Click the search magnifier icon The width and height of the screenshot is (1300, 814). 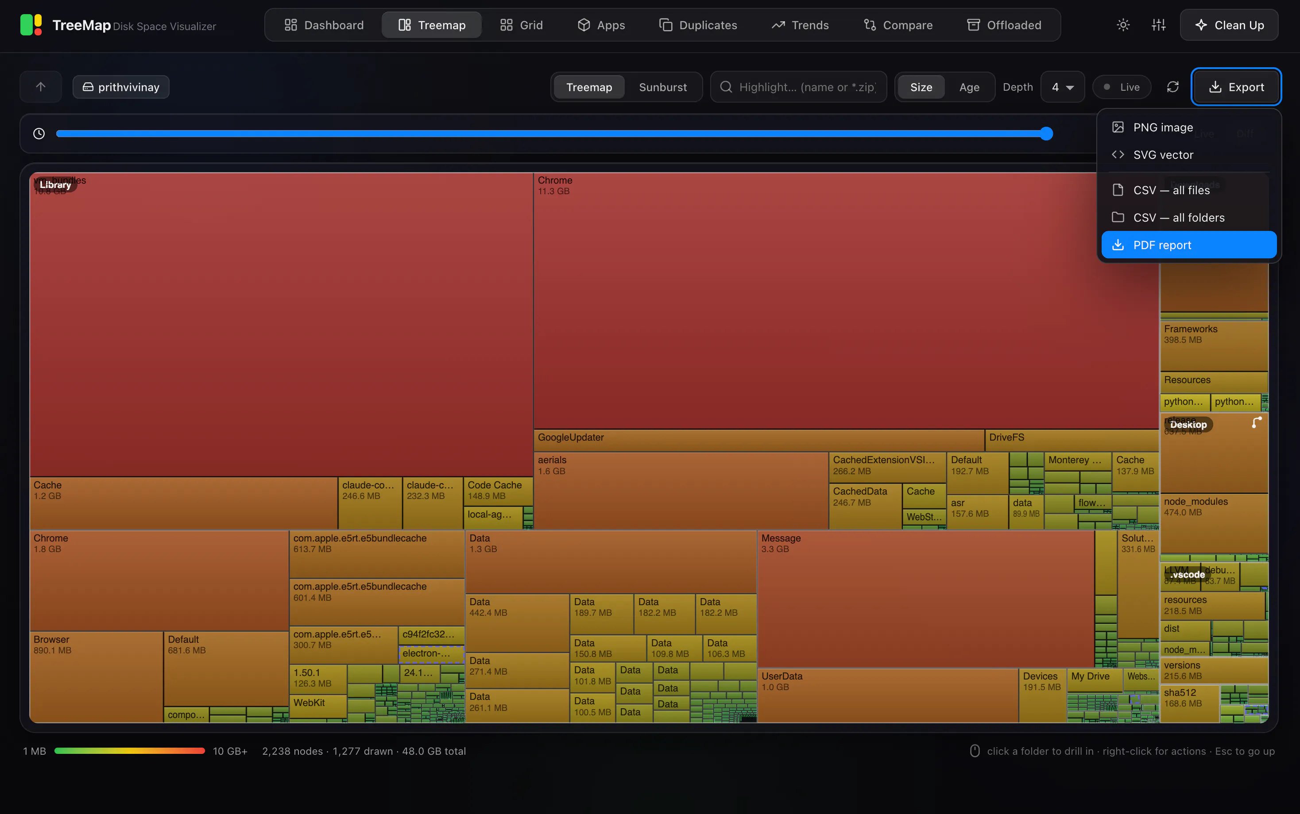[x=726, y=87]
